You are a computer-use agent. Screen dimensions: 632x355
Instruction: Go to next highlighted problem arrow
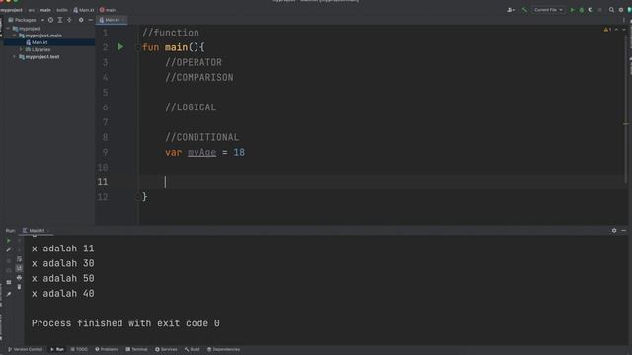point(624,30)
